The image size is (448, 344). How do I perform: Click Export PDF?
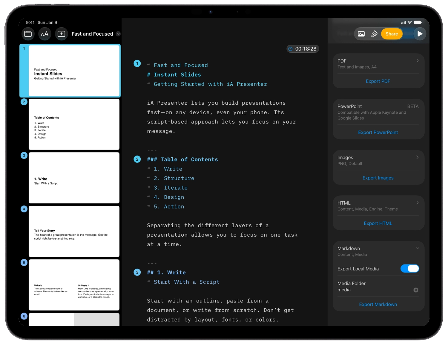coord(378,81)
